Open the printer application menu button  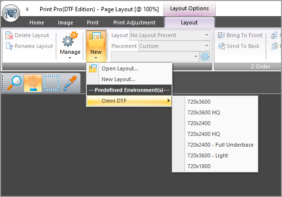pos(11,14)
